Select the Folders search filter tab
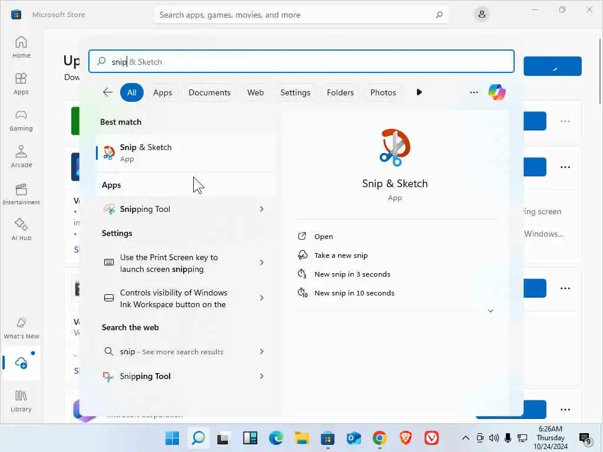The image size is (603, 452). click(x=340, y=92)
